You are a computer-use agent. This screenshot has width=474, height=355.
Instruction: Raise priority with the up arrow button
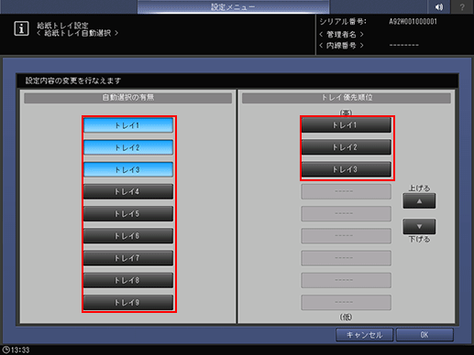(419, 201)
